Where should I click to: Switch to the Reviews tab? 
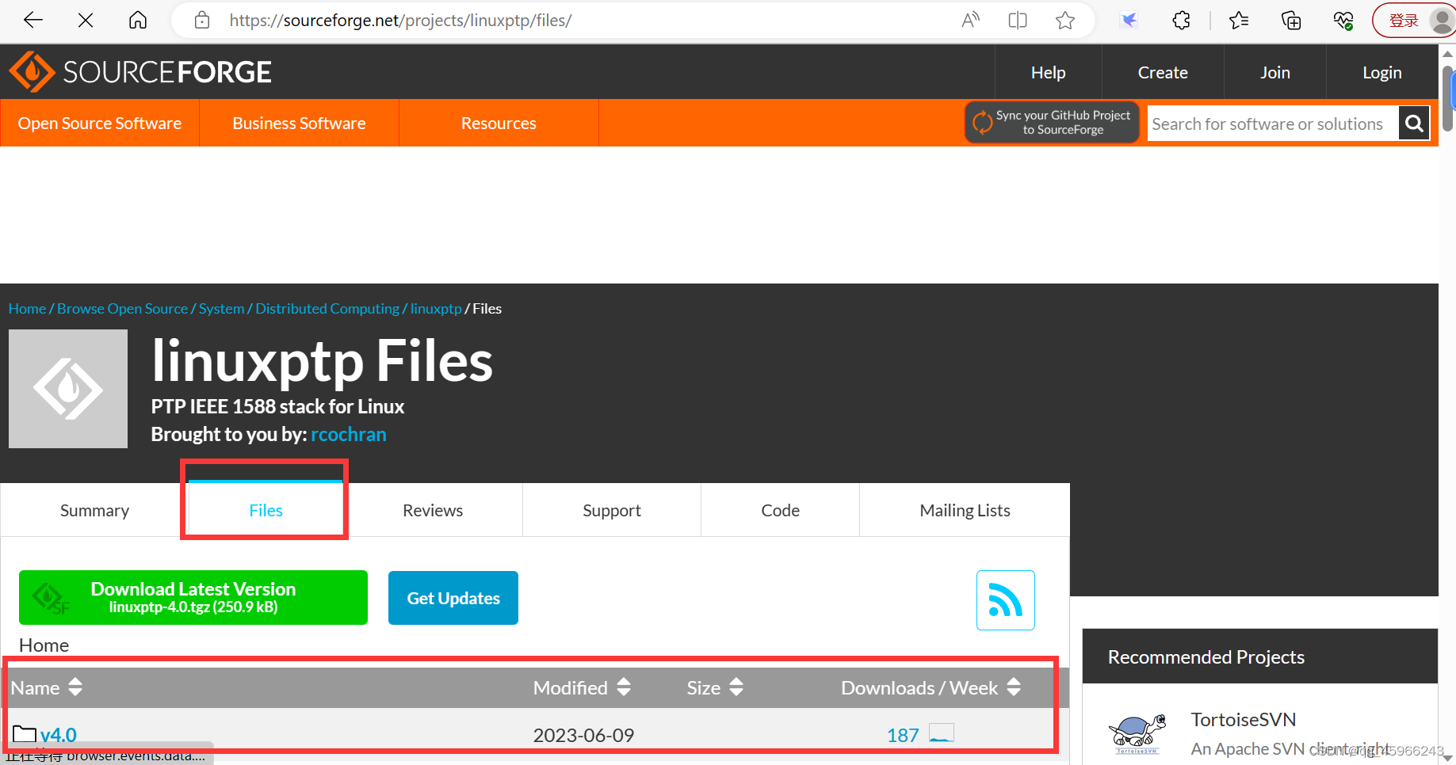click(433, 511)
